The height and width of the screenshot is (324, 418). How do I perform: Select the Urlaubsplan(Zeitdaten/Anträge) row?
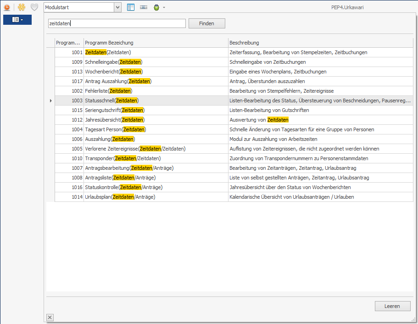(120, 197)
